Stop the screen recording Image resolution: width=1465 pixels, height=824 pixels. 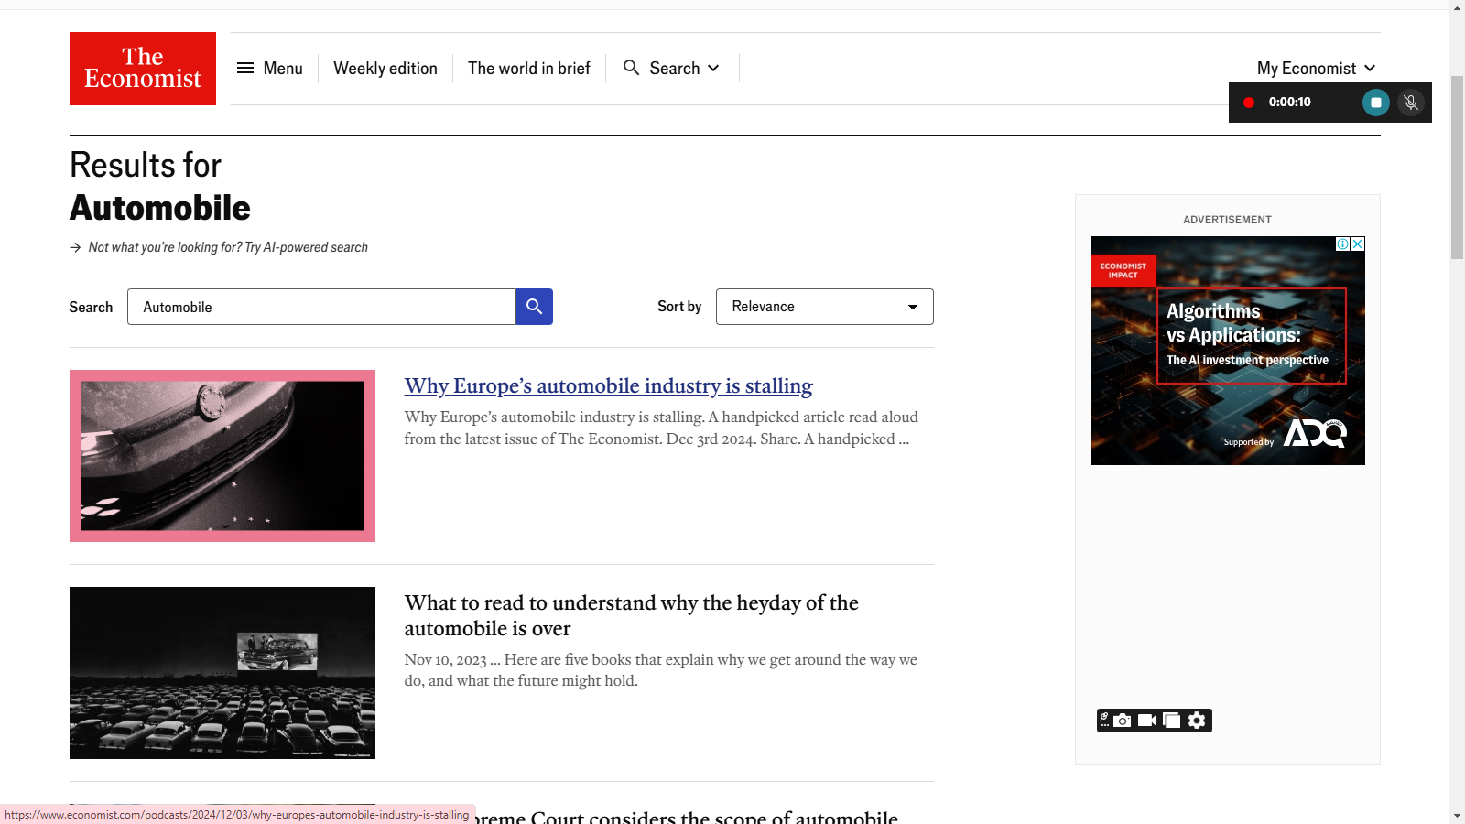pyautogui.click(x=1375, y=103)
